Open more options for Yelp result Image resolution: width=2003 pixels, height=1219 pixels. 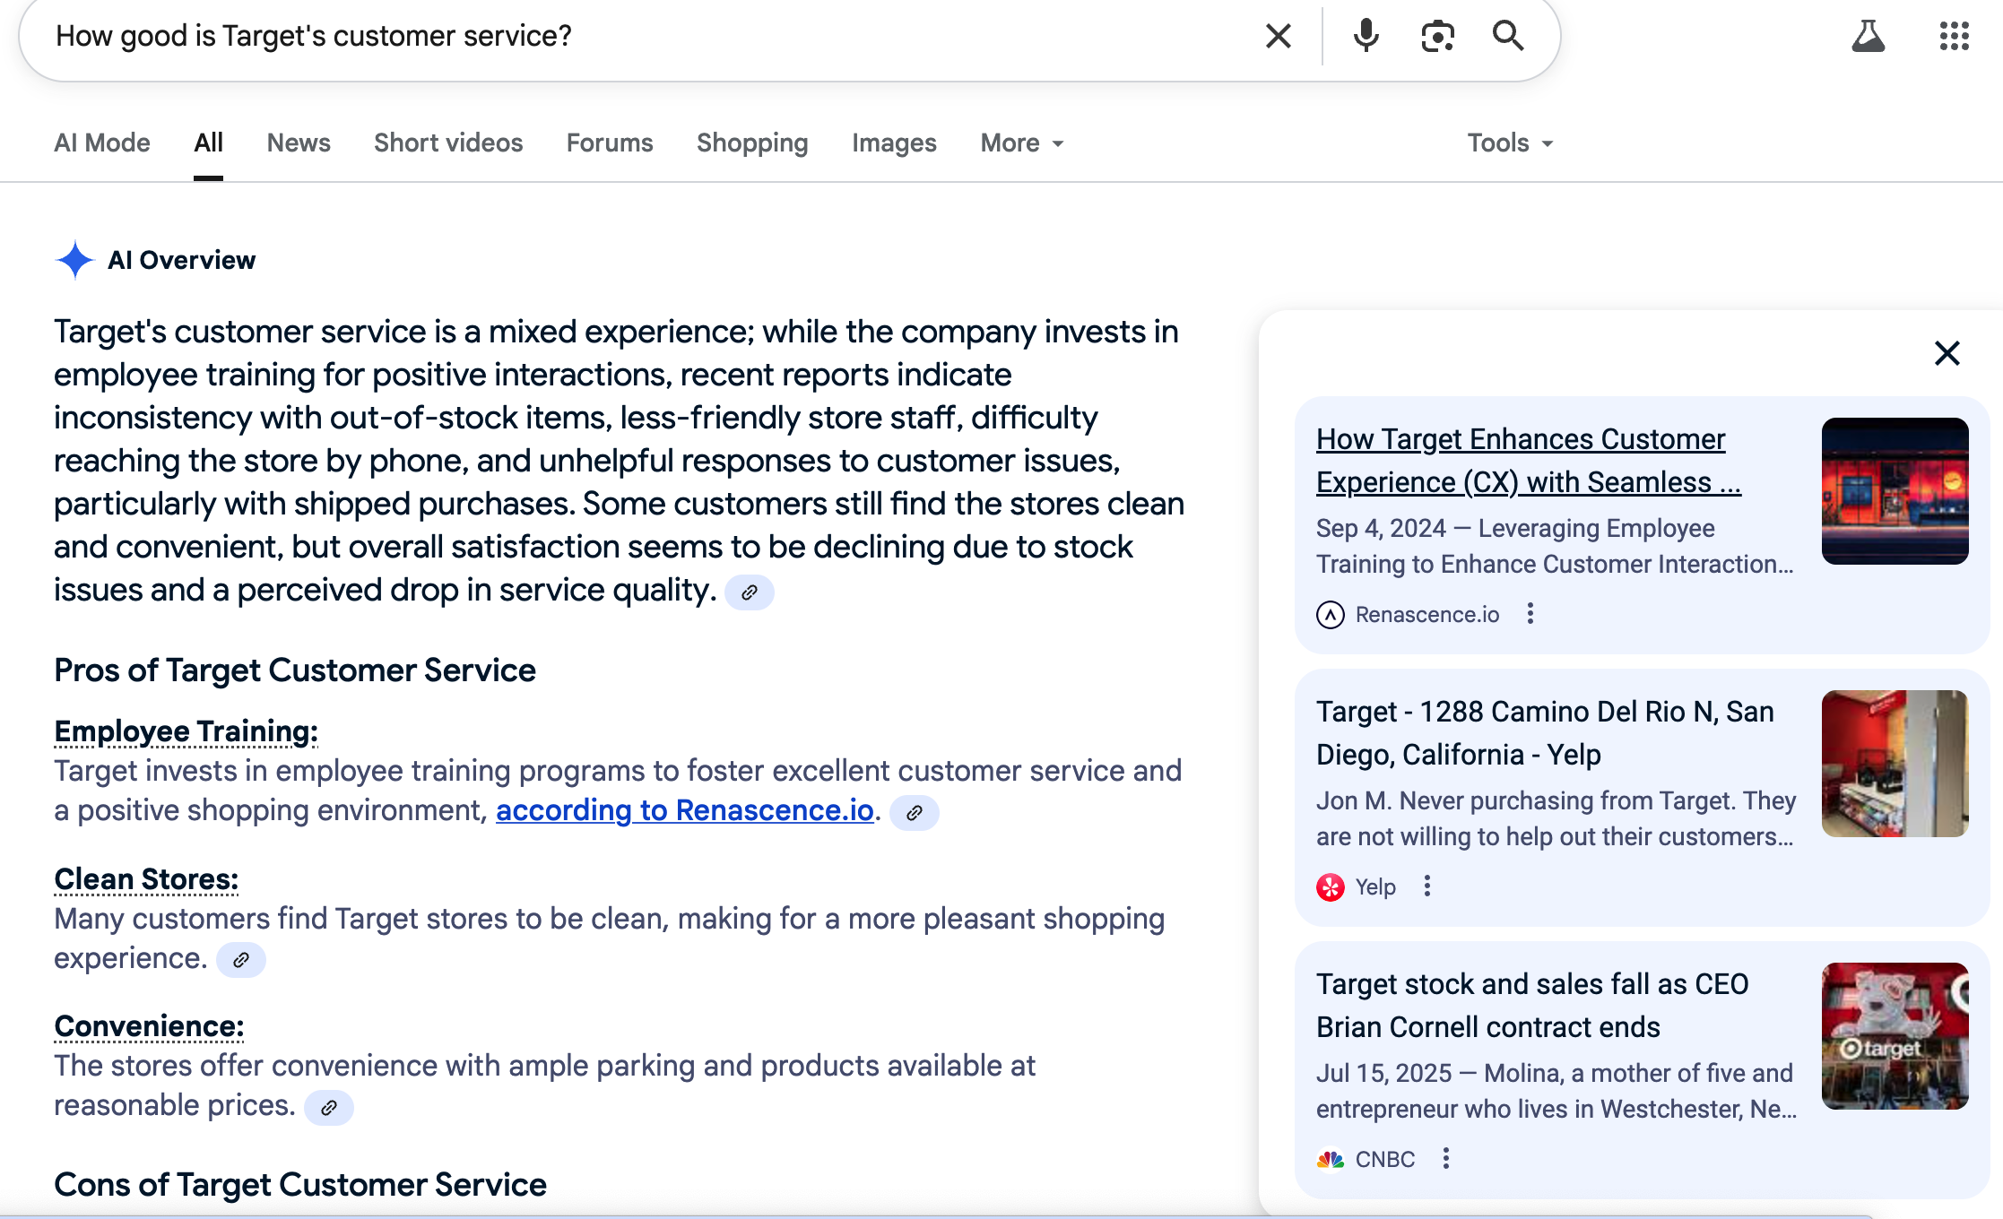point(1427,886)
